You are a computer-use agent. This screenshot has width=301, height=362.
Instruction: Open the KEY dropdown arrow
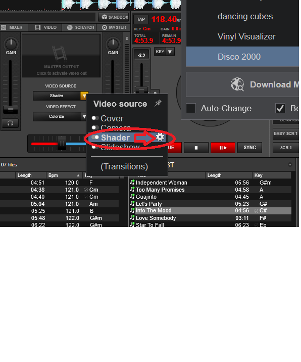click(x=170, y=52)
